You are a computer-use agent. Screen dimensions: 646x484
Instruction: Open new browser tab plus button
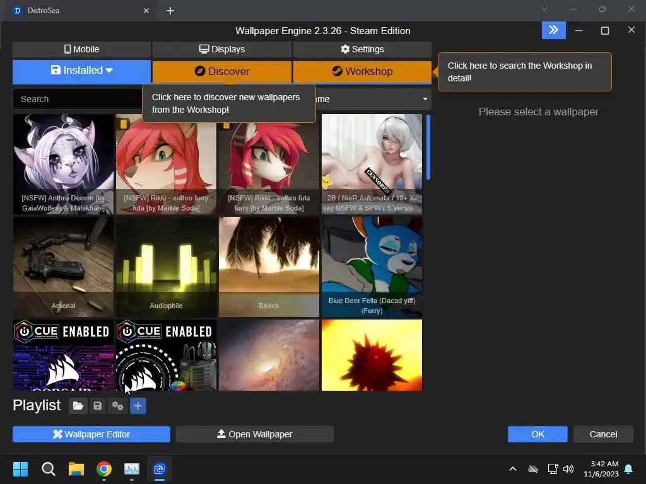pyautogui.click(x=170, y=11)
